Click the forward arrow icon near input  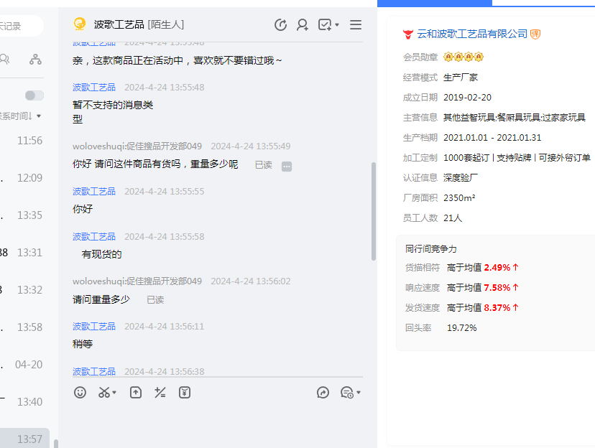pos(323,393)
